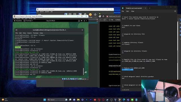
Task: Open Notepad settings gear
Action: tap(175, 11)
